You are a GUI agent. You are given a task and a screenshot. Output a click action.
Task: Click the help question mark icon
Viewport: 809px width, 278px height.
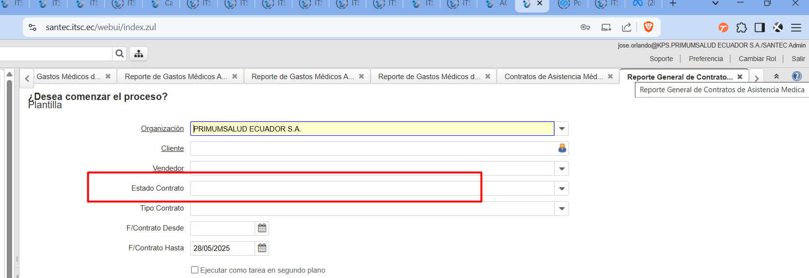(796, 76)
